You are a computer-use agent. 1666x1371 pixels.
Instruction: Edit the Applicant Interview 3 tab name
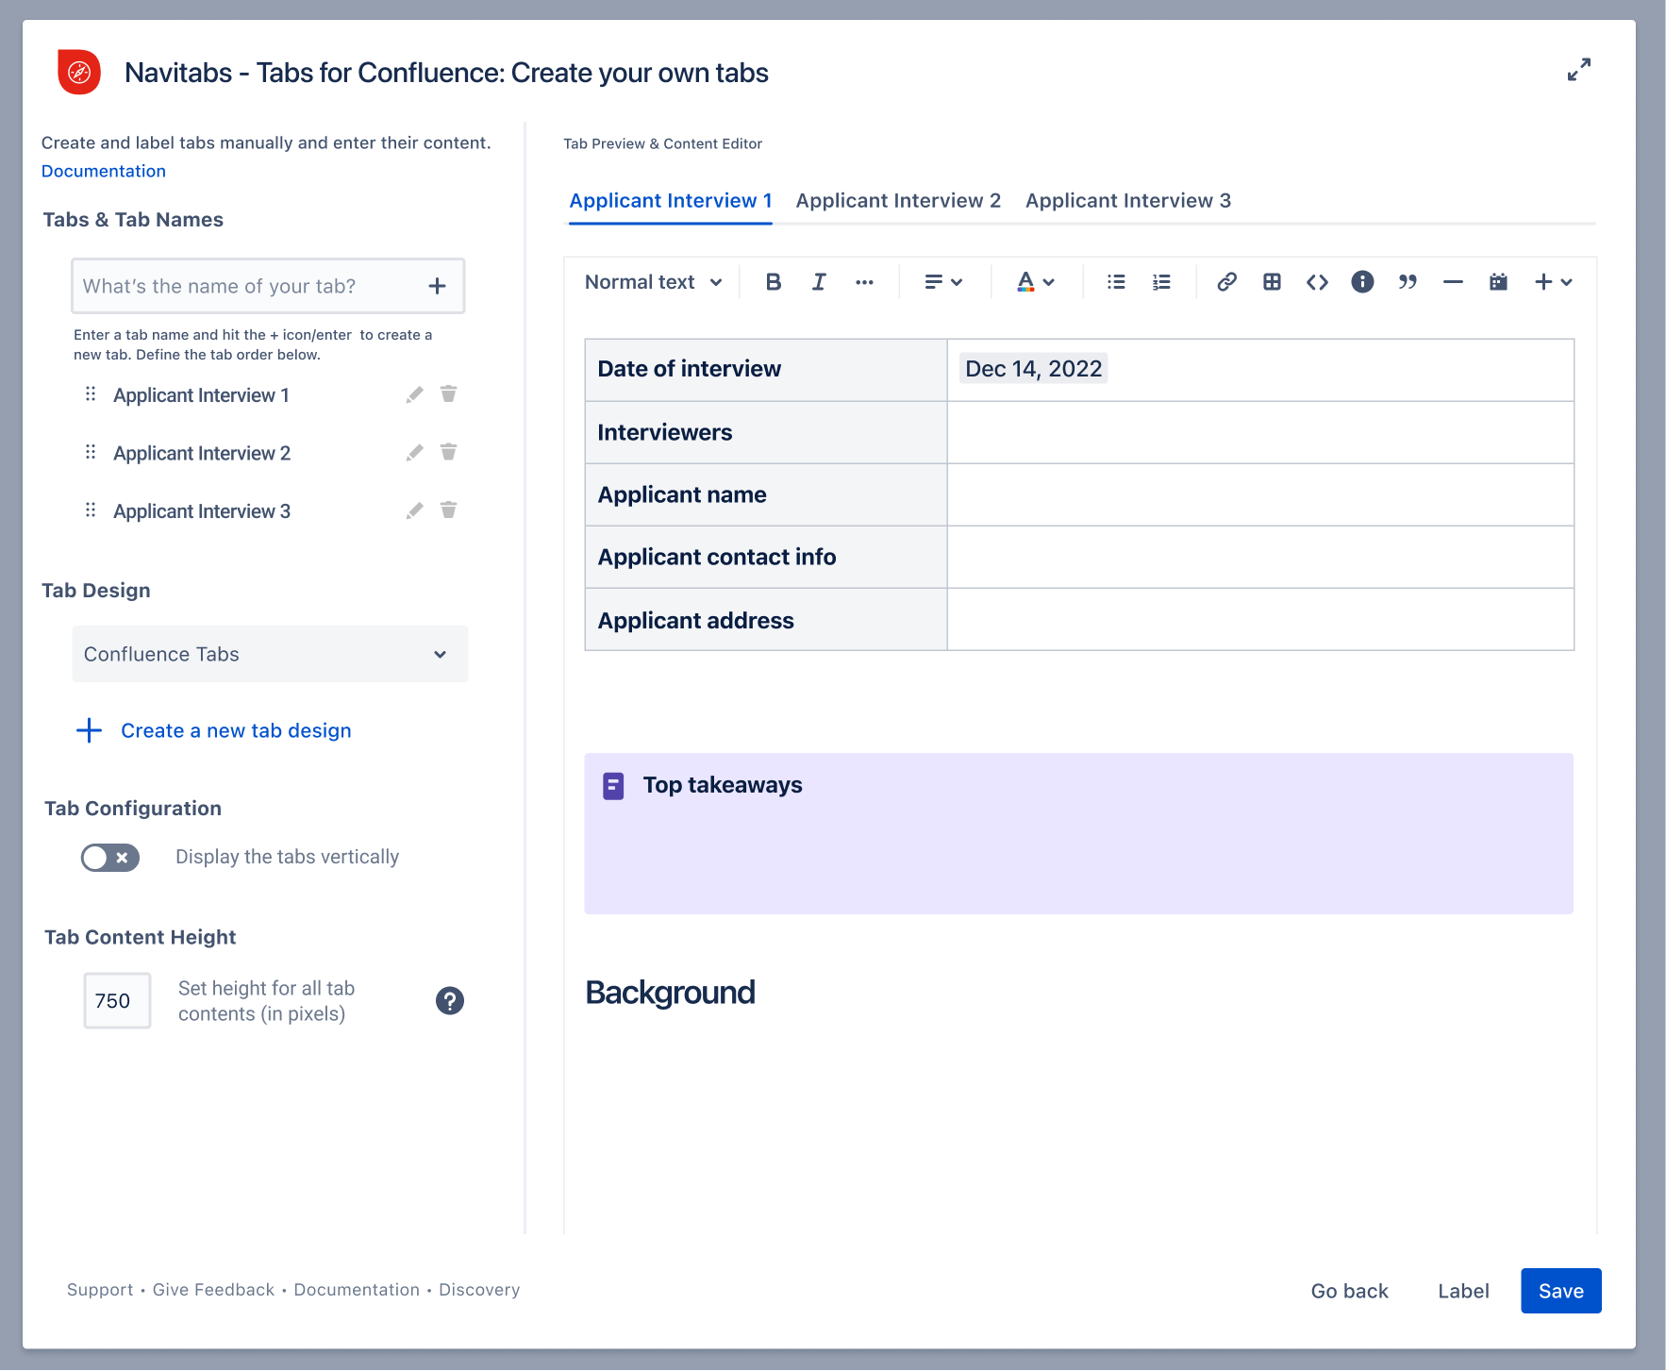pos(414,510)
